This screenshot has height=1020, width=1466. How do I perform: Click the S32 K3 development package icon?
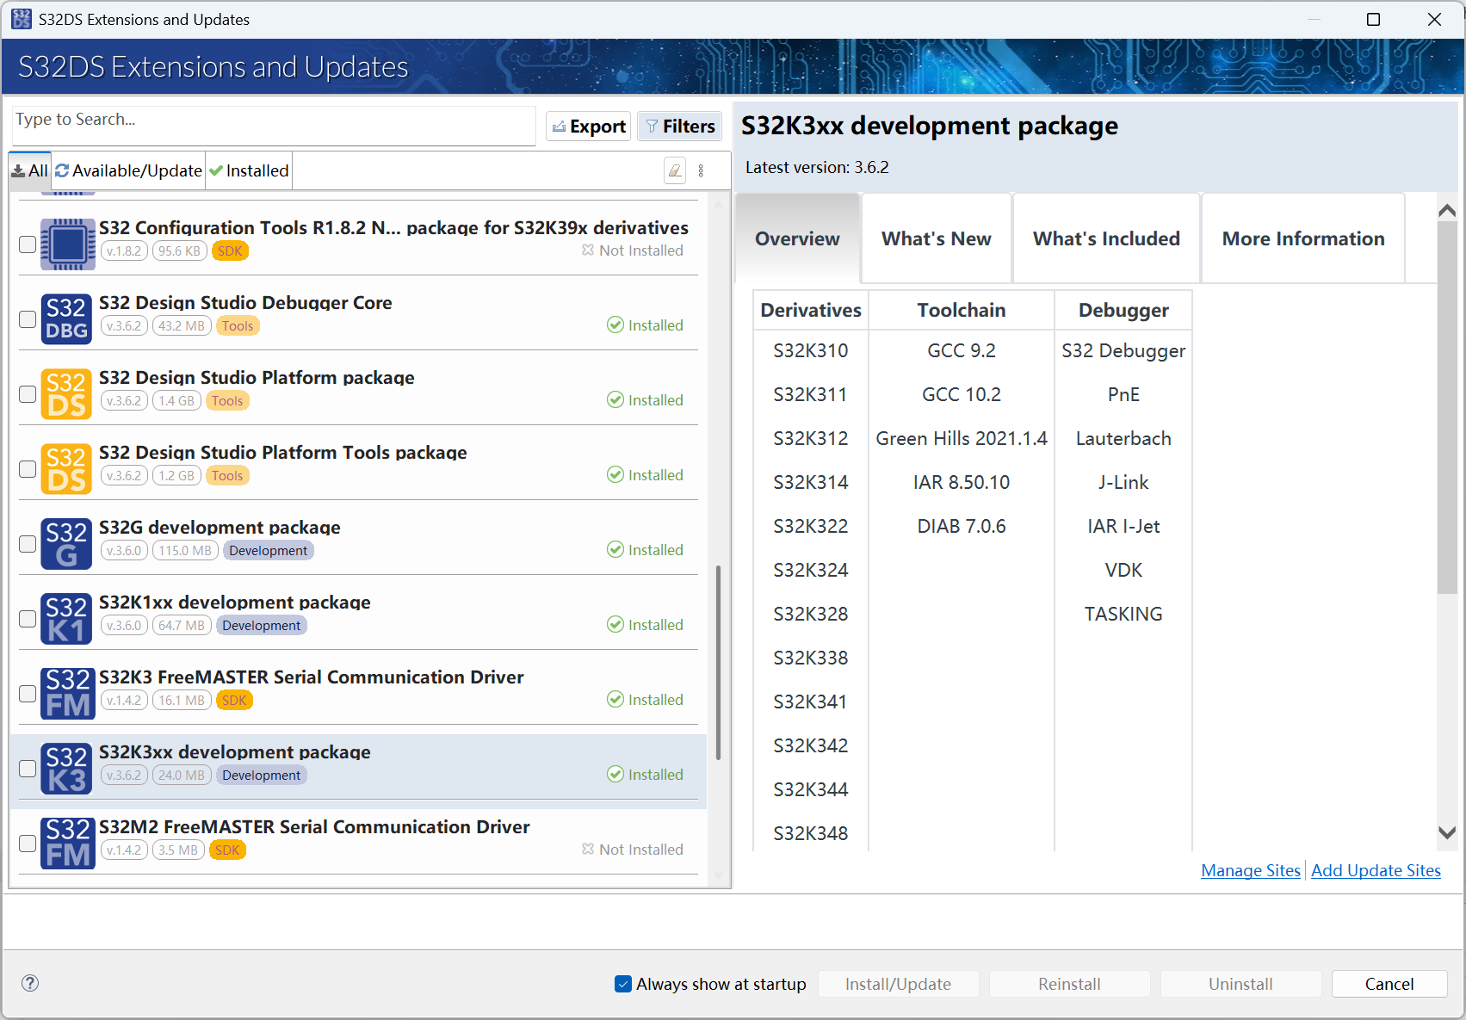click(67, 768)
